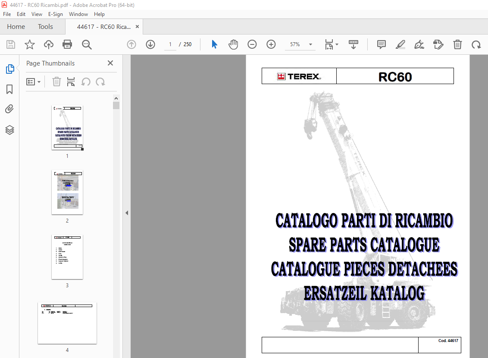
Task: Open thumbnails panel options dropdown
Action: 33,82
